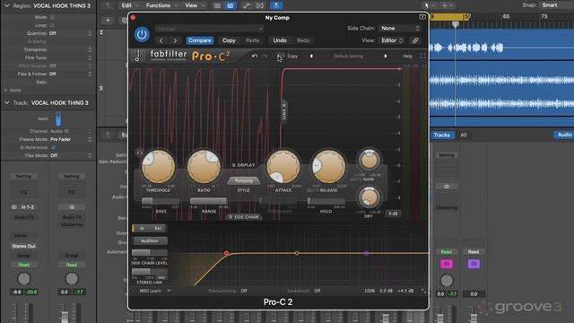Toggle the Display section button

[x=243, y=165]
